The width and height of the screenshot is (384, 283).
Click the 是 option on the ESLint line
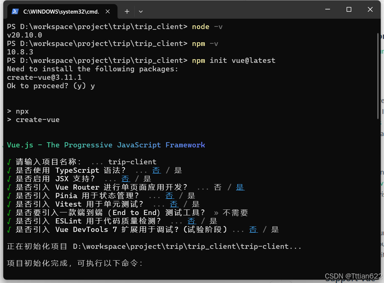(x=213, y=221)
